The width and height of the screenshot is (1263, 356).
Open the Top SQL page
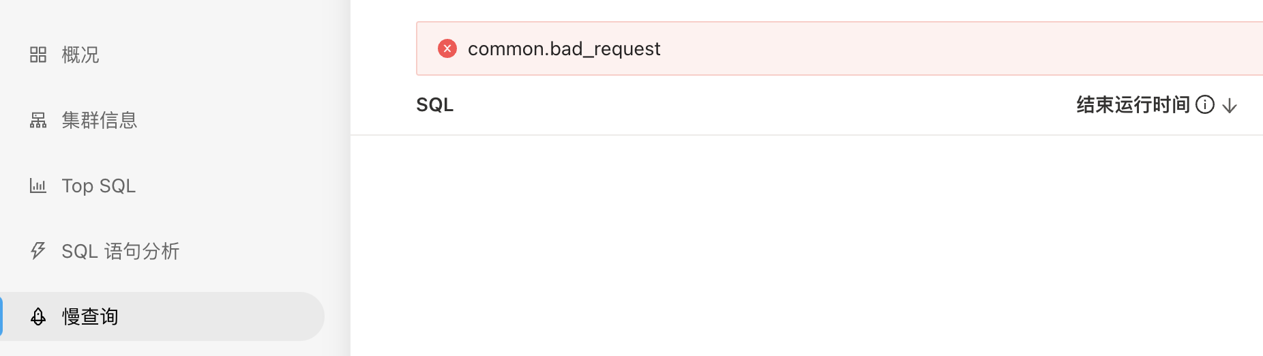pyautogui.click(x=99, y=186)
